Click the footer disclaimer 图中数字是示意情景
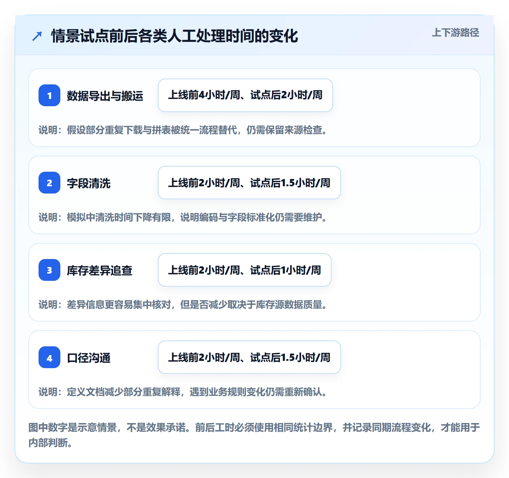Screen dimensions: 509x478 pyautogui.click(x=254, y=435)
